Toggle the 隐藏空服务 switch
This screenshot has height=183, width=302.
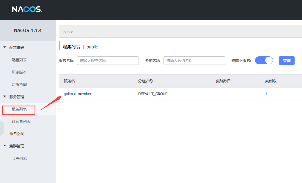[x=264, y=60]
